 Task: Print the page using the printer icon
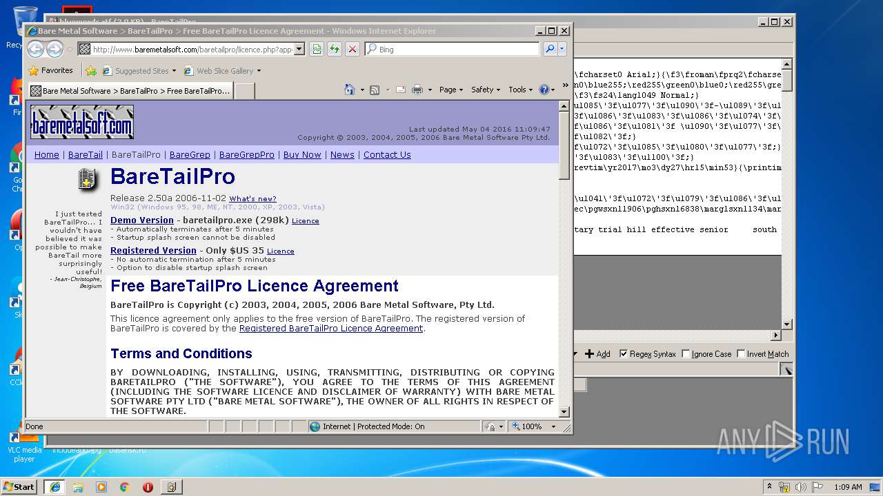[x=417, y=90]
